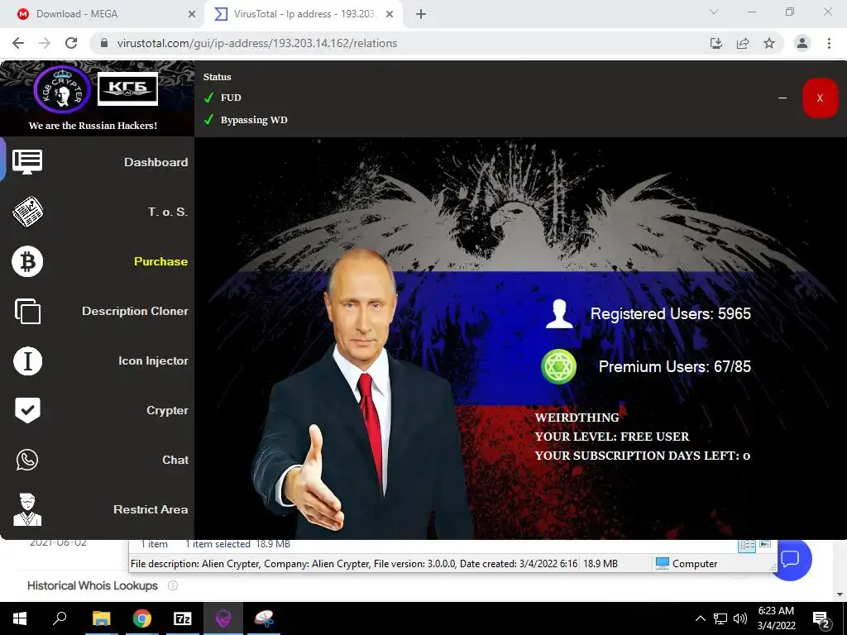Image resolution: width=847 pixels, height=635 pixels.
Task: Go to Crypter menu entry
Action: 167,410
